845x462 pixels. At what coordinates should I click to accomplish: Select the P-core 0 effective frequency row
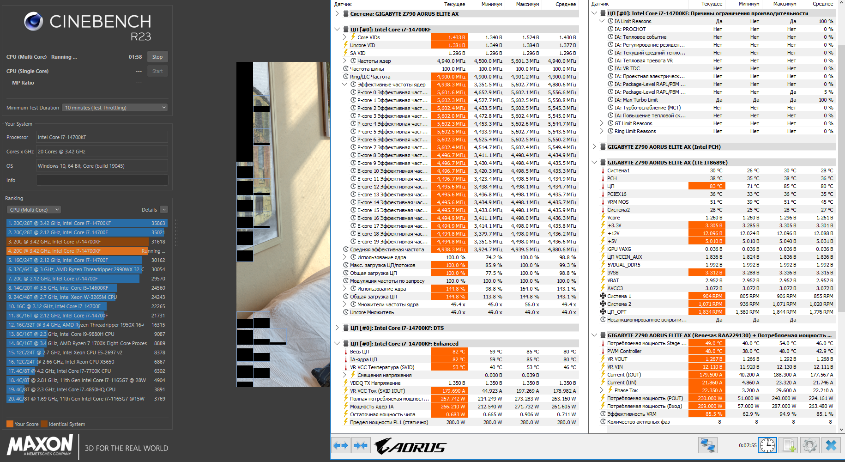tap(460, 92)
